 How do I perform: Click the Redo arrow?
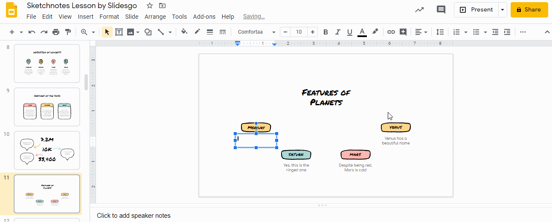tap(44, 32)
